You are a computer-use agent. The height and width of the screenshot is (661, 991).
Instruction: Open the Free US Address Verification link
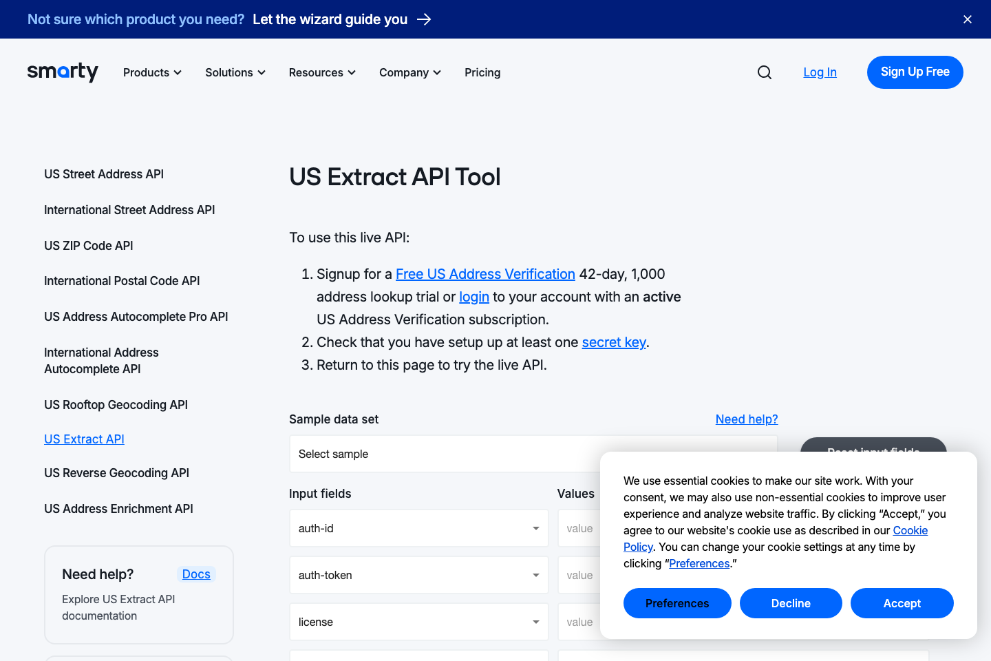485,274
